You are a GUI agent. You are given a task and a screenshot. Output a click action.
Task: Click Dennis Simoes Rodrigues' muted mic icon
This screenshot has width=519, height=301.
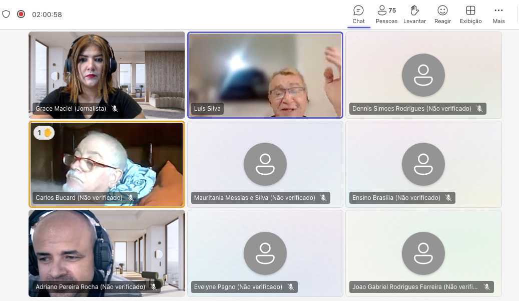479,109
